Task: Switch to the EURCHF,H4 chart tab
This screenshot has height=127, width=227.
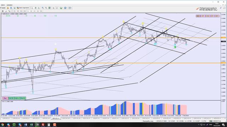Action: (197, 119)
